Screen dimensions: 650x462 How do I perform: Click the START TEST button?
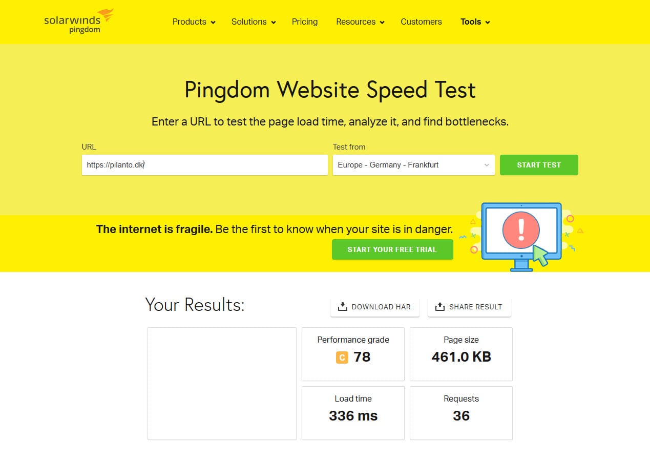538,165
